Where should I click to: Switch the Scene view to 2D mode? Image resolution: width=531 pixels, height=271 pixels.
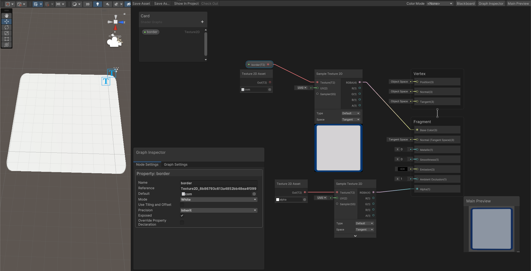(x=88, y=4)
